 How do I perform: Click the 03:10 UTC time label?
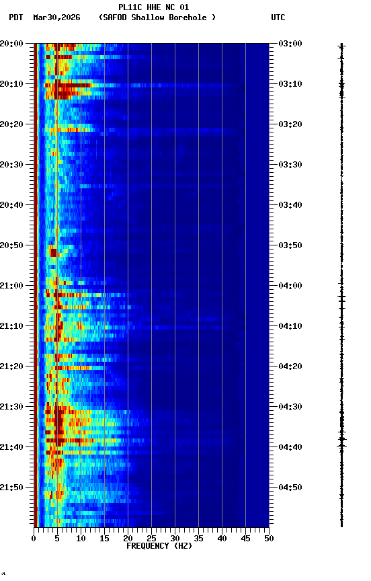pos(290,84)
